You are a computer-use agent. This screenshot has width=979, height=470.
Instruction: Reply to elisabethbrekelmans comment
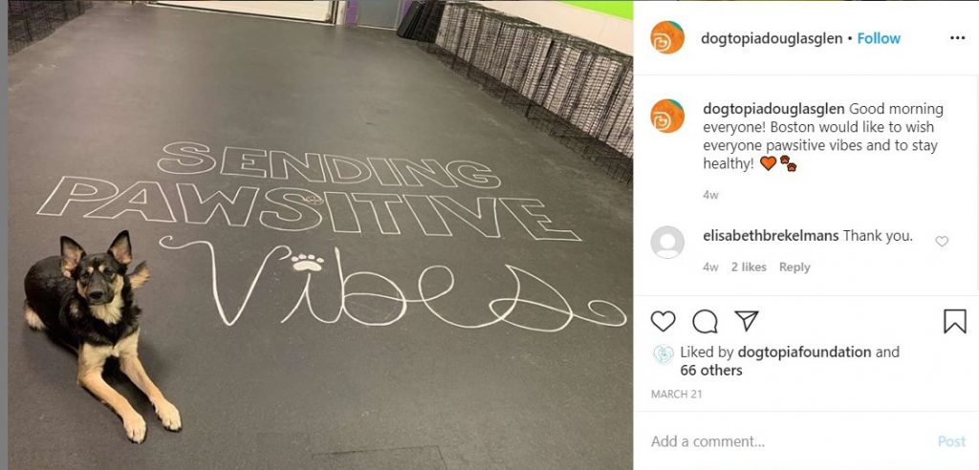(x=794, y=267)
